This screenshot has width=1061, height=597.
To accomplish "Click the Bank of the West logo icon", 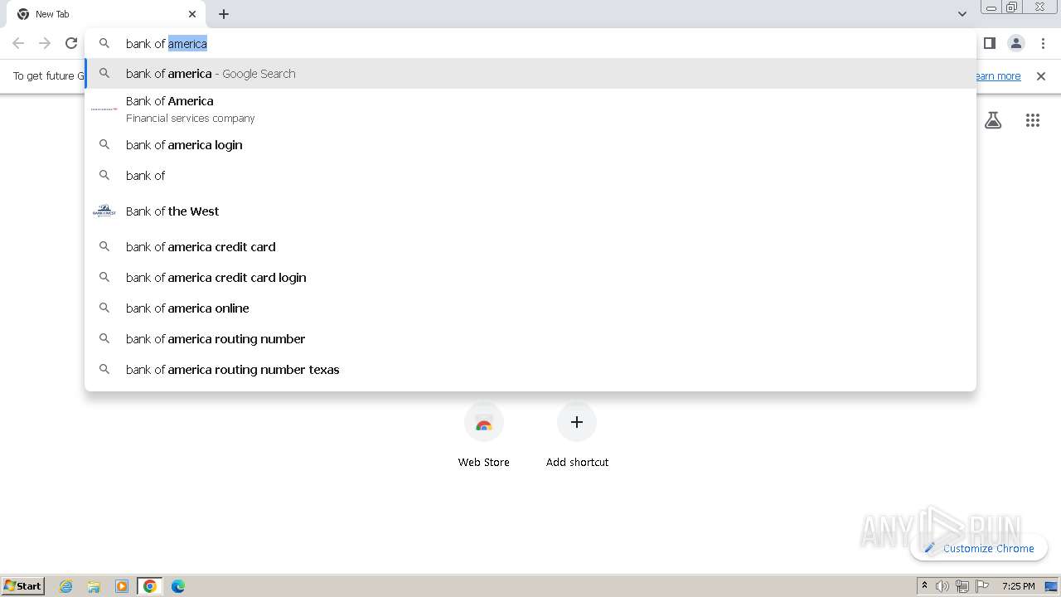I will point(104,211).
